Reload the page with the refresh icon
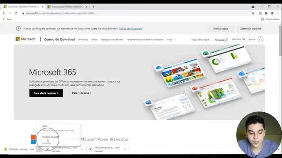Screen dimensions: 282x158 [16, 13]
